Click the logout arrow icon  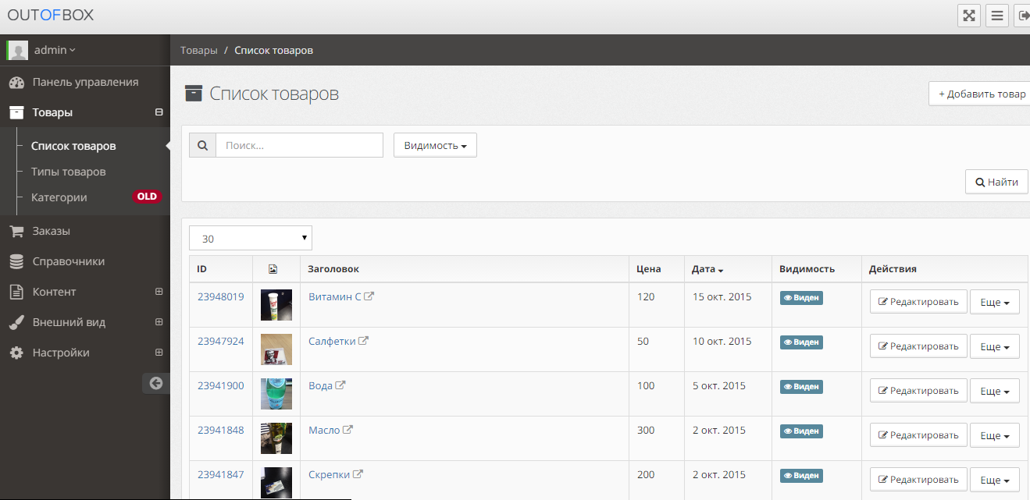click(x=1022, y=16)
